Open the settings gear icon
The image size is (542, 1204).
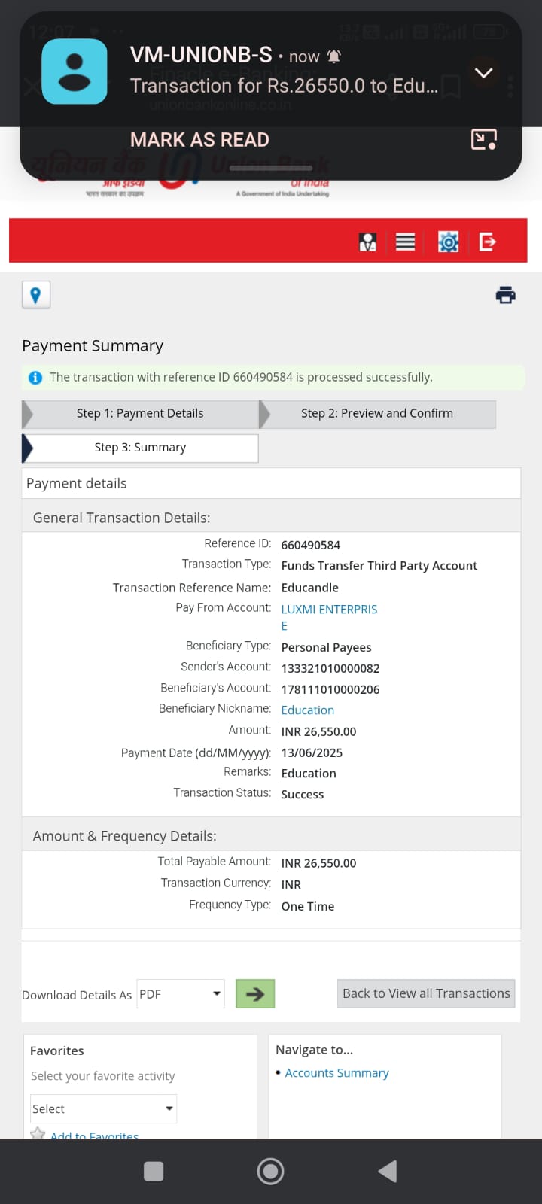pos(448,242)
